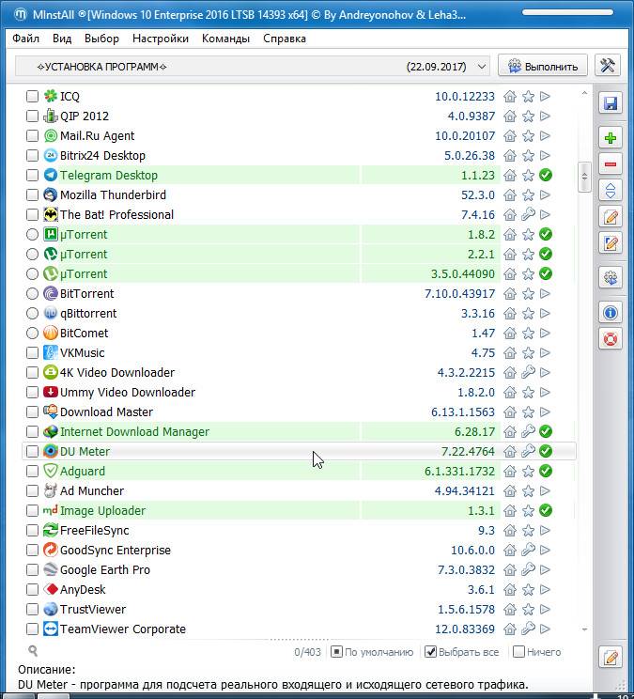Open the Выбор menu
The height and width of the screenshot is (699, 634).
(101, 39)
